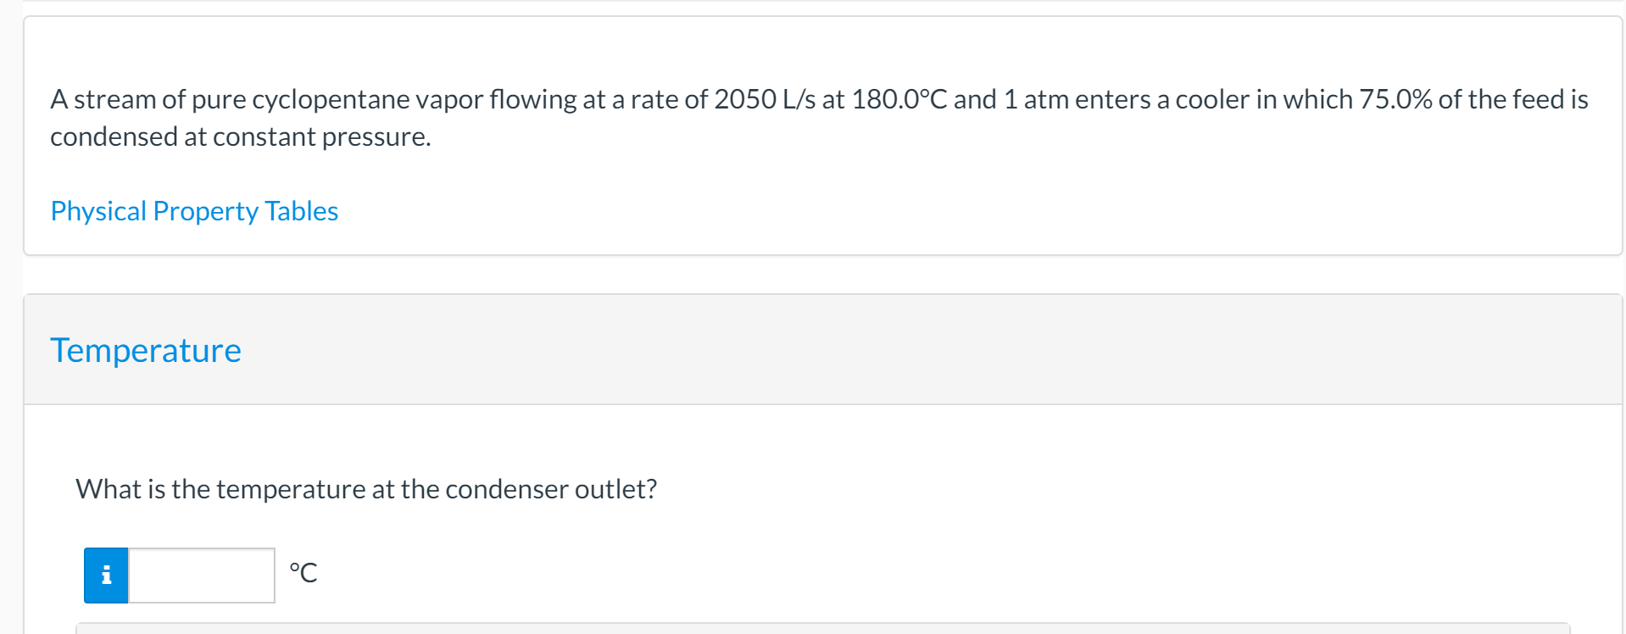Select the information icon on the temperature field
Image resolution: width=1626 pixels, height=634 pixels.
point(105,575)
